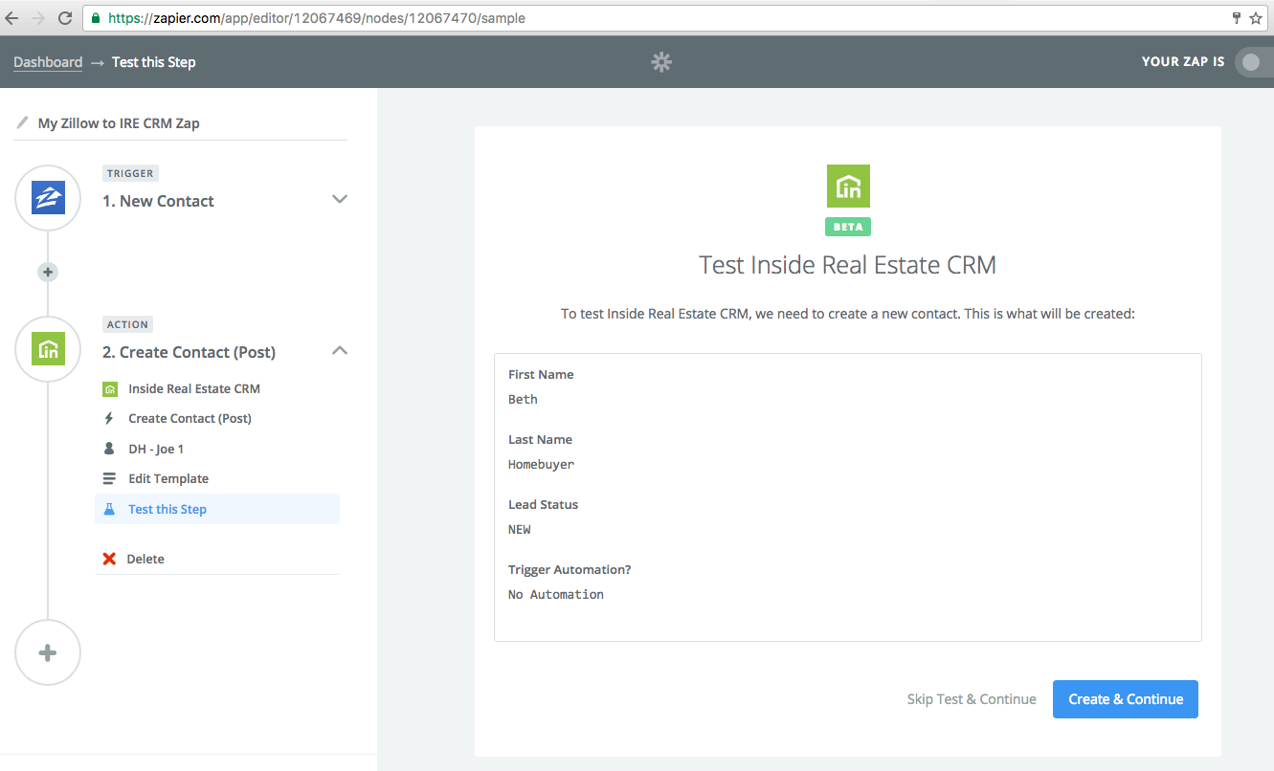This screenshot has width=1274, height=771.
Task: Click the Delete step option
Action: coord(145,559)
